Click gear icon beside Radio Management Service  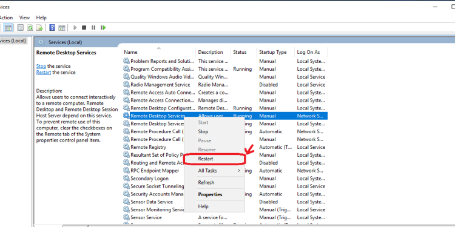pos(126,85)
